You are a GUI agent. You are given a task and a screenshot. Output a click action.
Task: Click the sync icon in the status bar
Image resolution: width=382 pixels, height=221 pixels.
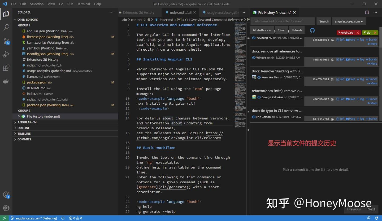click(x=63, y=218)
